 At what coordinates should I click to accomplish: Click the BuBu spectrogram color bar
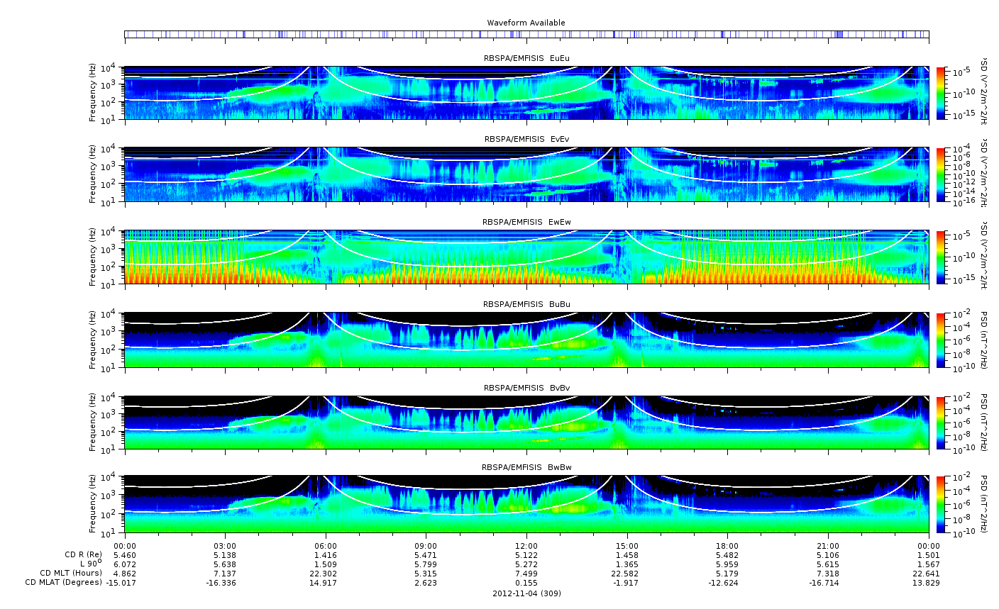coord(942,340)
